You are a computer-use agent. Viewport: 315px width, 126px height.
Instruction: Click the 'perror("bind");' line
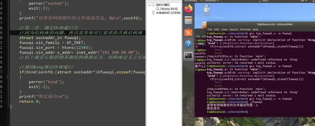pyautogui.click(x=46, y=82)
